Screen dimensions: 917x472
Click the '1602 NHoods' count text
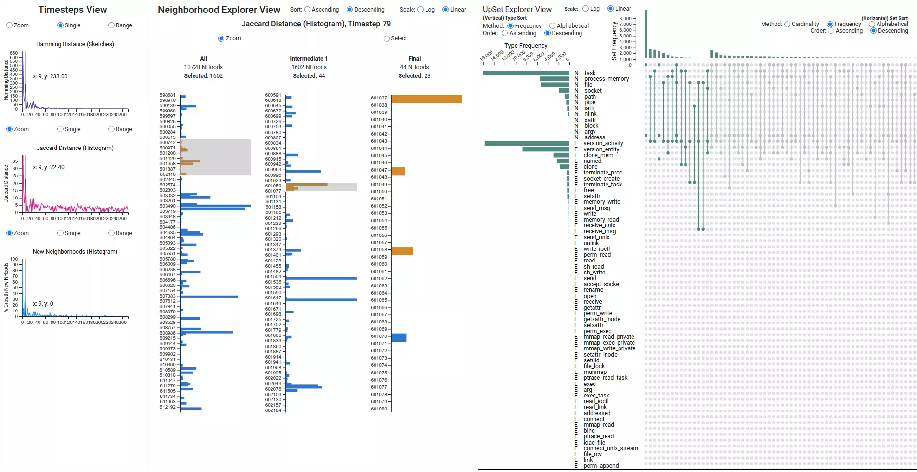coord(309,67)
